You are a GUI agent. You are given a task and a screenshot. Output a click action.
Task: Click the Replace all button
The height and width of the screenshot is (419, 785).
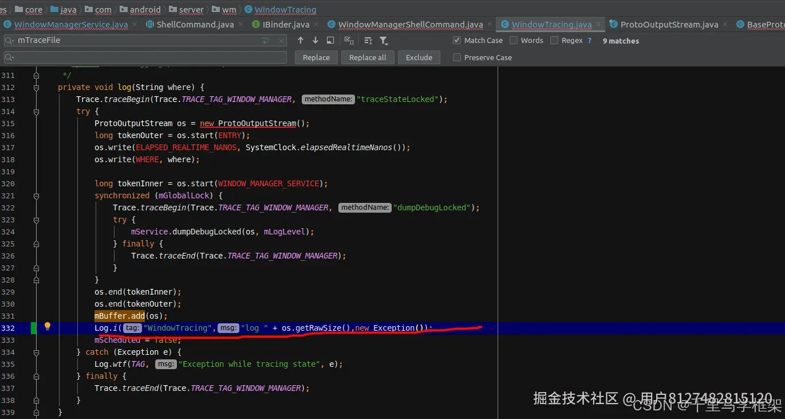(368, 57)
